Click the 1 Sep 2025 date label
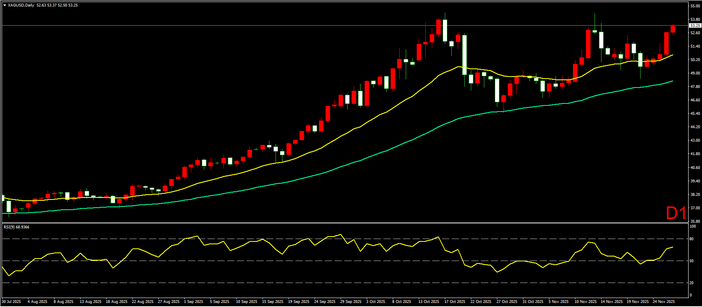Screen dimensions: 702x307 pyautogui.click(x=193, y=302)
